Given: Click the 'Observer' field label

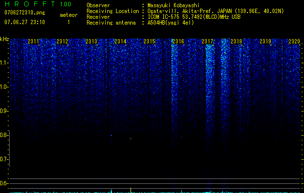Looking at the screenshot, I should 98,5.
